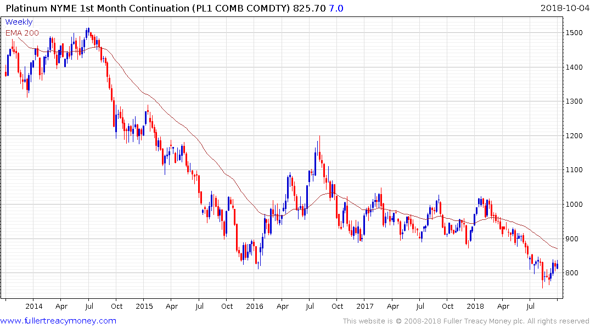Click the chart title 'Platinum NYME 1st Month Continuation'

pyautogui.click(x=98, y=8)
